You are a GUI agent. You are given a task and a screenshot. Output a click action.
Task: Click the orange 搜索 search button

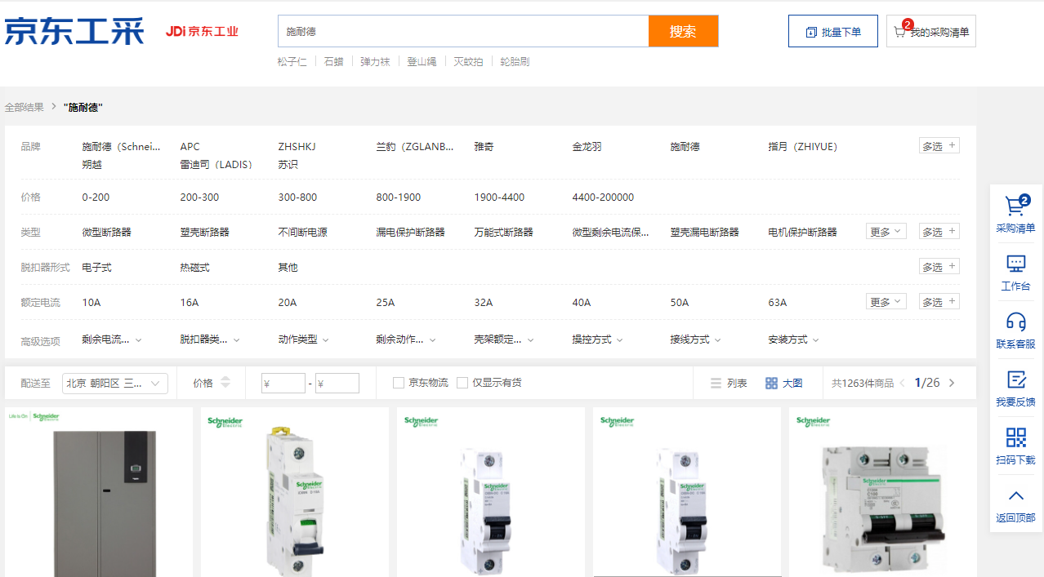pyautogui.click(x=683, y=31)
